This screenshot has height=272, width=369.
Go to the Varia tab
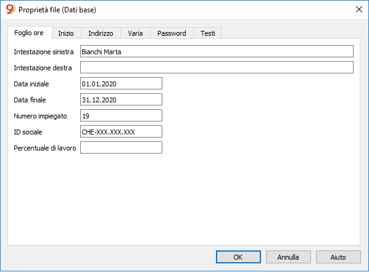(135, 33)
